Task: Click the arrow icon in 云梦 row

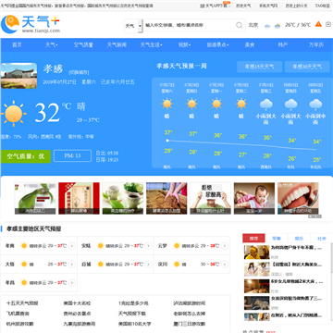Action: coord(225,246)
